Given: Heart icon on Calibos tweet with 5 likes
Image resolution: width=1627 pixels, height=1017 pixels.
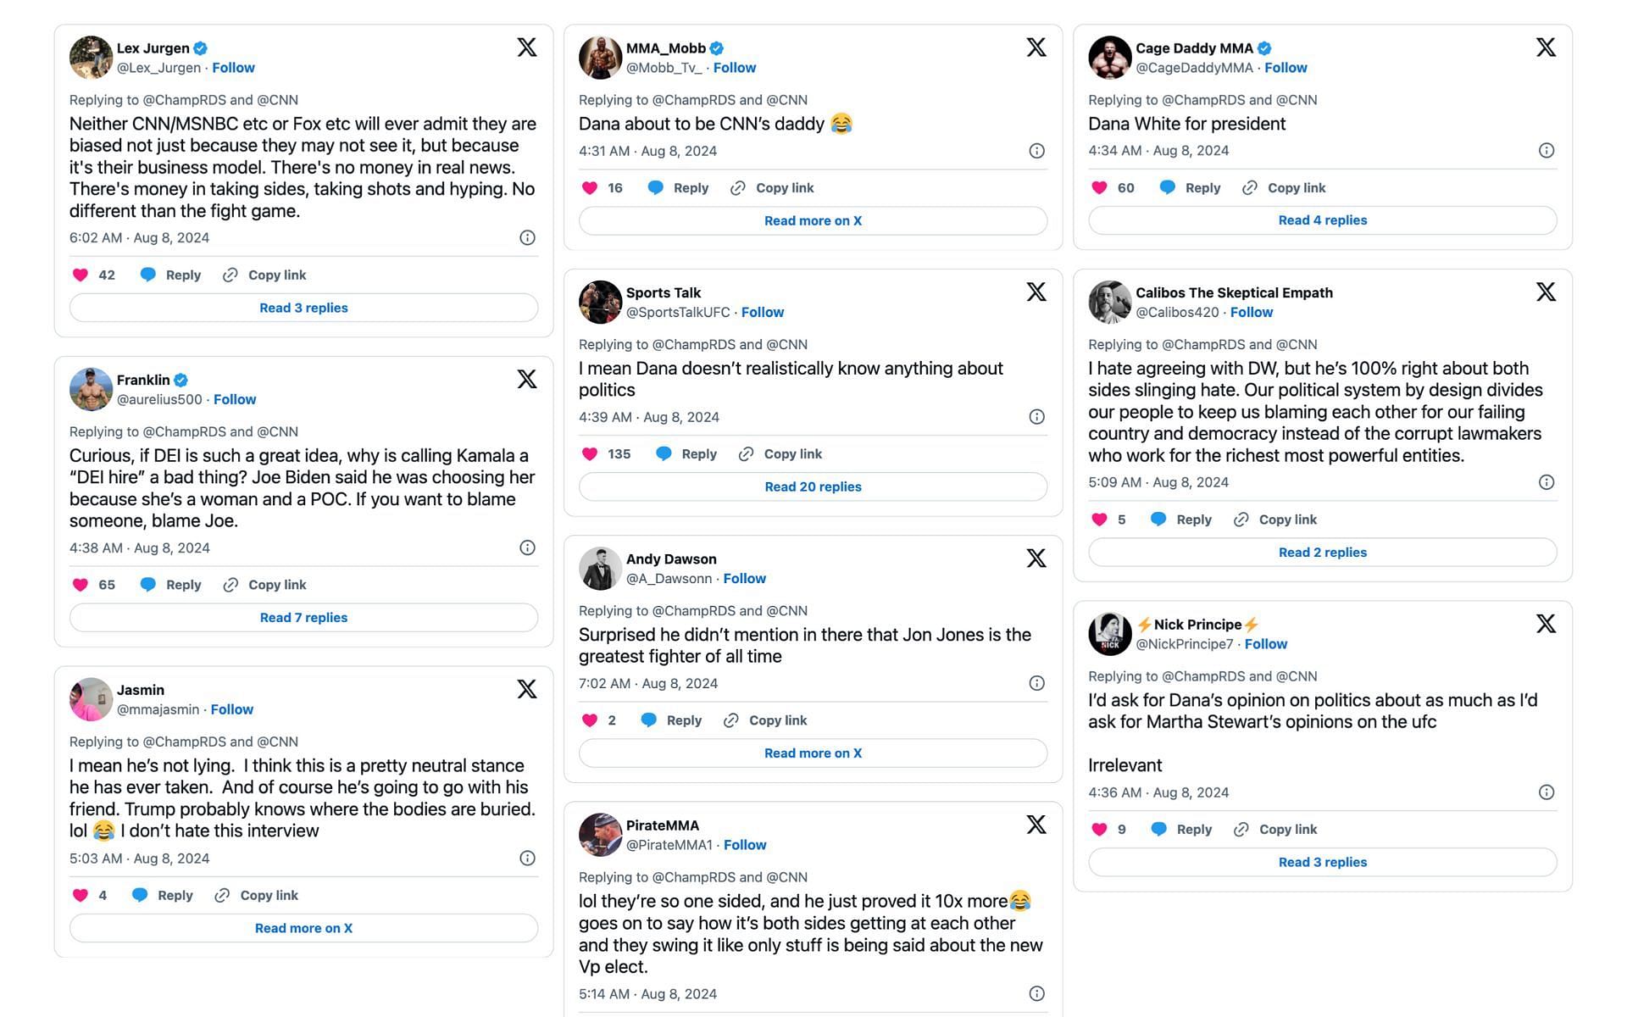Looking at the screenshot, I should [x=1099, y=520].
